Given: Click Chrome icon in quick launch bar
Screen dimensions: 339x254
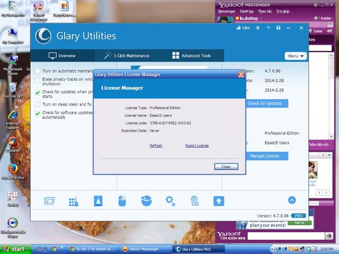Looking at the screenshot, I should point(54,249).
